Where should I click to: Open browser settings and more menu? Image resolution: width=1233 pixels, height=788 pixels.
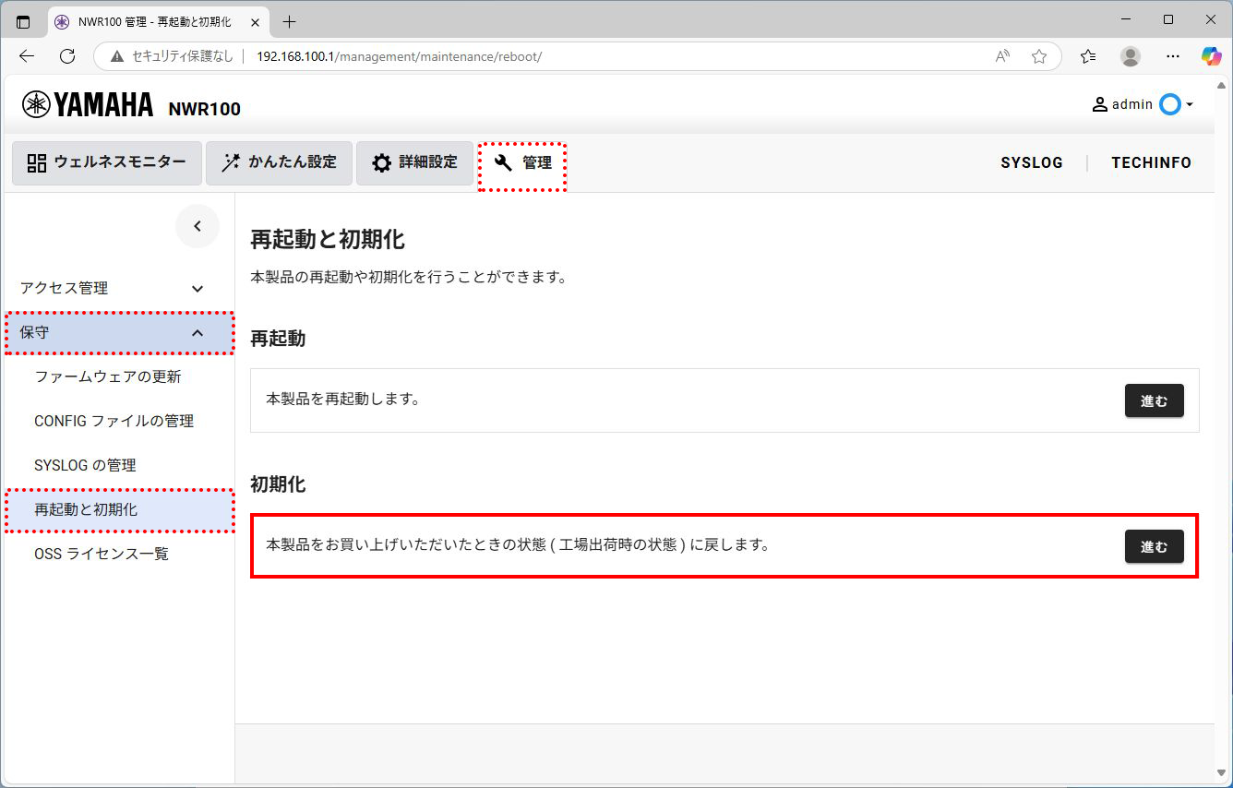[1173, 56]
